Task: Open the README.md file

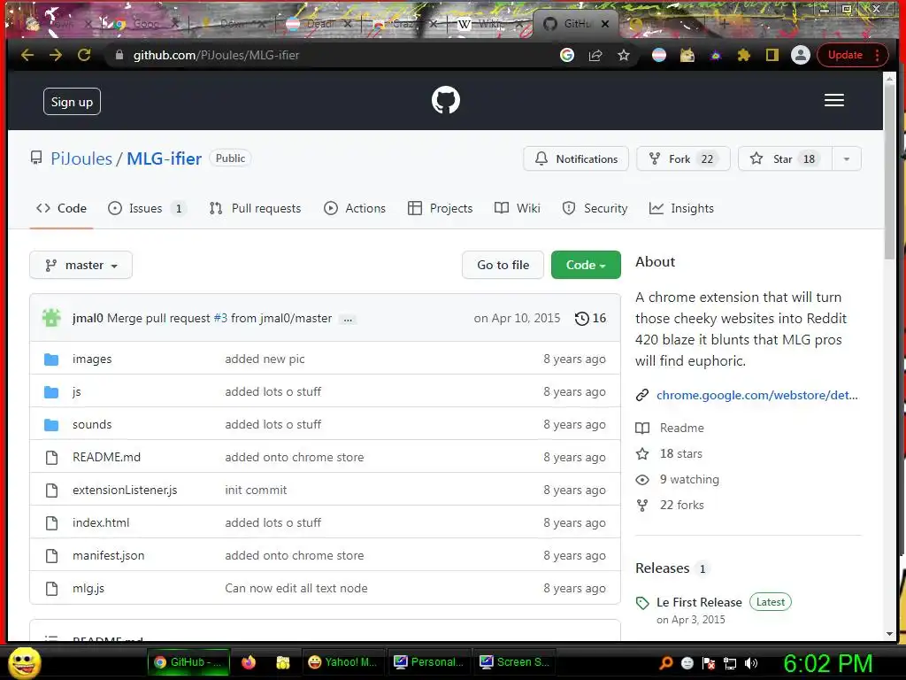Action: (x=106, y=458)
